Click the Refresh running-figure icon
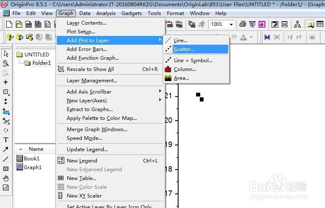Image resolution: width=325 pixels, height=208 pixels. coord(202,24)
